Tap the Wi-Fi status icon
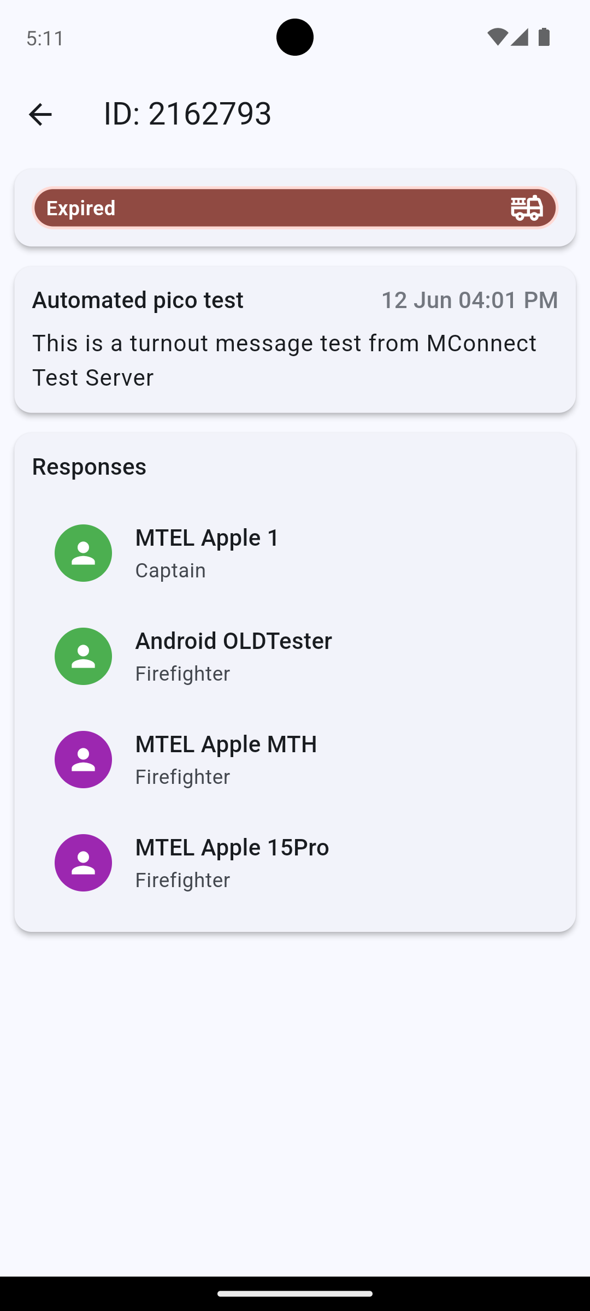Screen dimensions: 590x1311 pos(497,37)
